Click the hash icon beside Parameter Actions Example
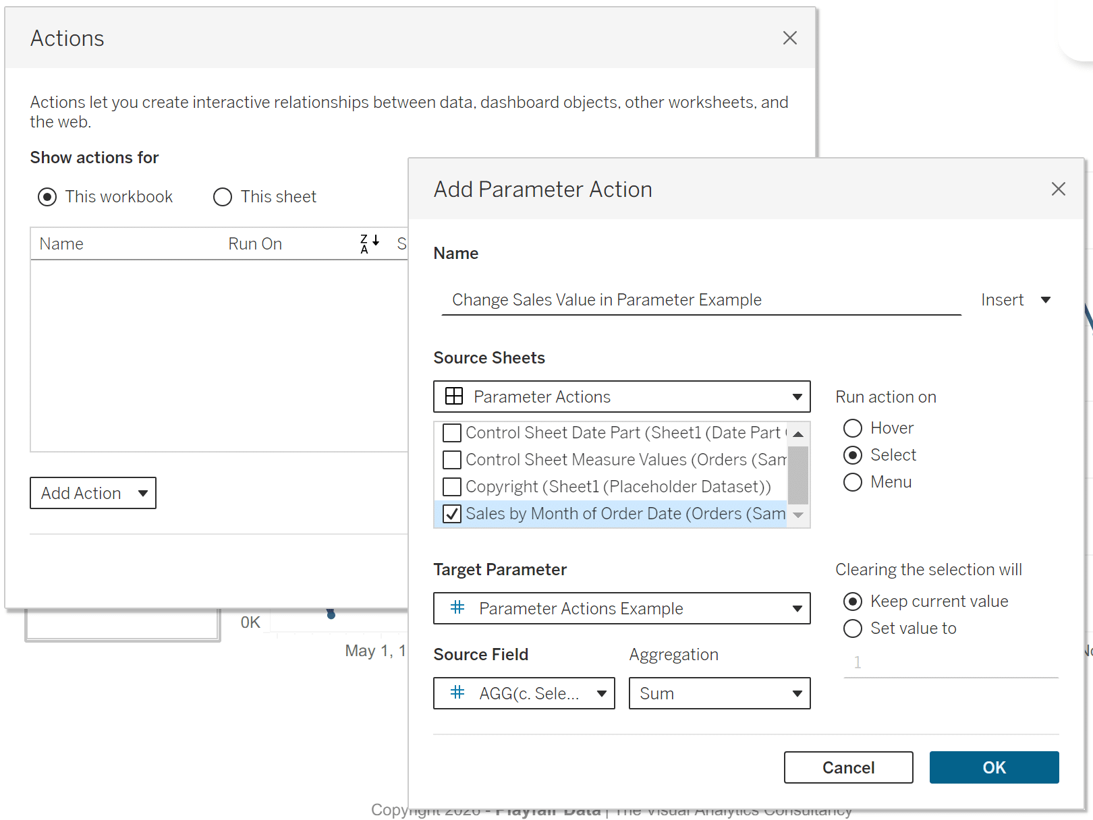The height and width of the screenshot is (820, 1093). tap(457, 608)
